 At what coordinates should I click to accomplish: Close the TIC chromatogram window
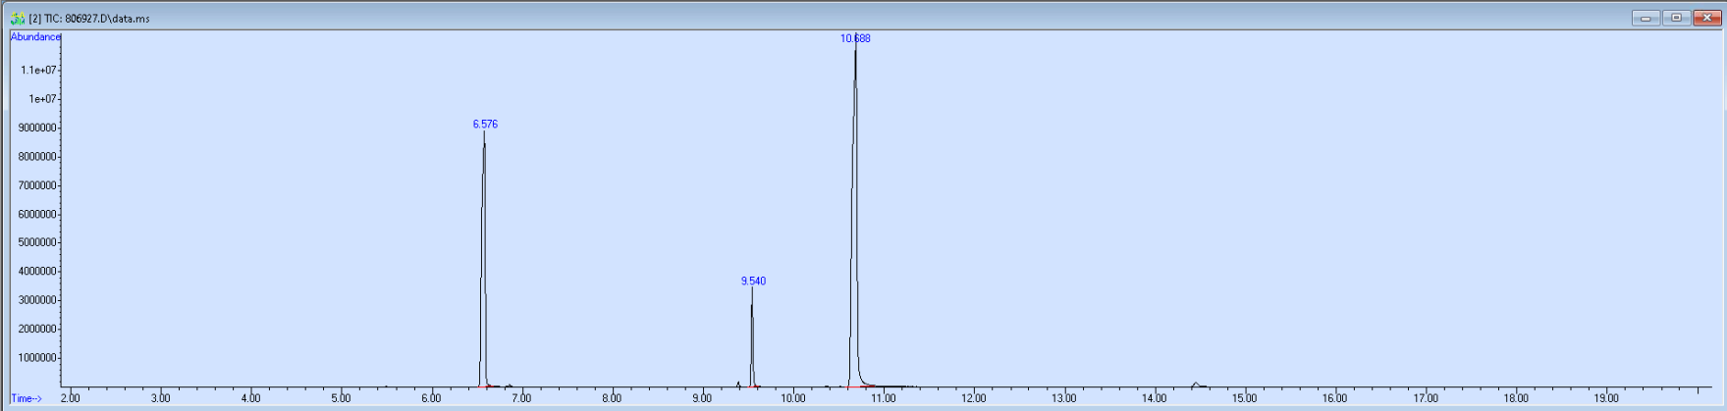[x=1706, y=18]
